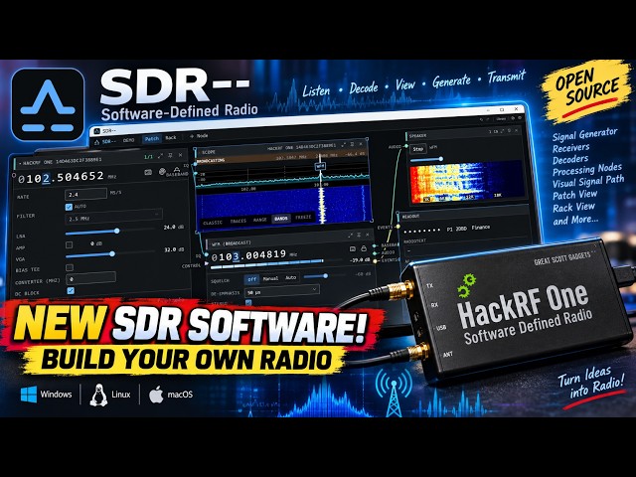The height and width of the screenshot is (477, 636).
Task: Open the FILTER 2.5 MHz dropdown
Action: [114, 217]
